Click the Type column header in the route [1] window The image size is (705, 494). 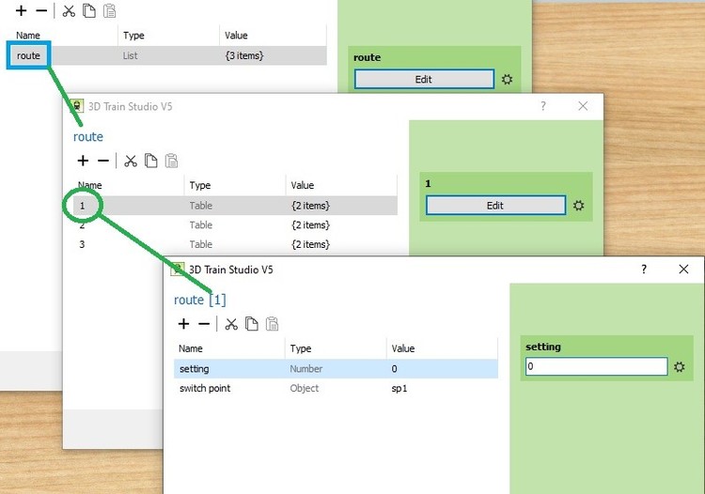coord(301,348)
